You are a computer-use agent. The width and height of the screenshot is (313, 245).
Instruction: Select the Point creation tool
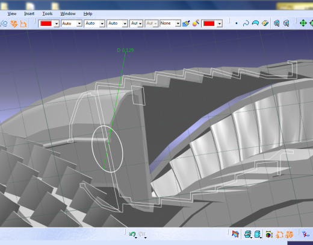click(237, 24)
